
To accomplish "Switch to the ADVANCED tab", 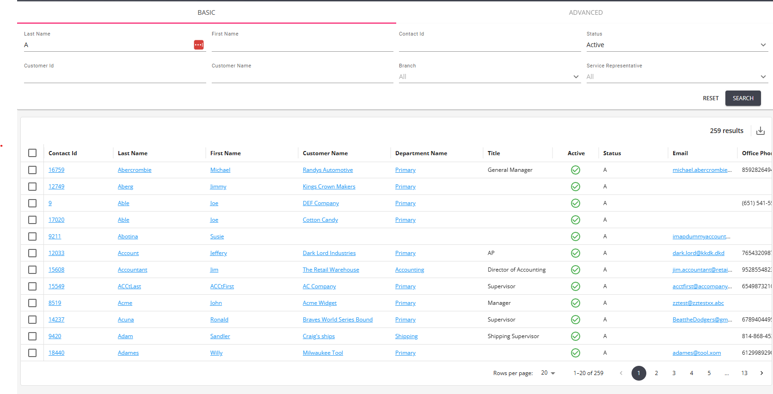I will click(586, 12).
